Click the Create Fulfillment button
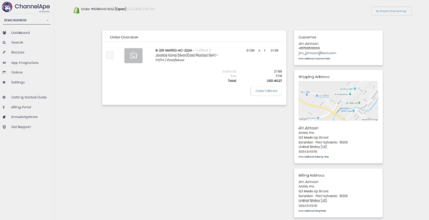This screenshot has width=429, height=220. (x=266, y=91)
